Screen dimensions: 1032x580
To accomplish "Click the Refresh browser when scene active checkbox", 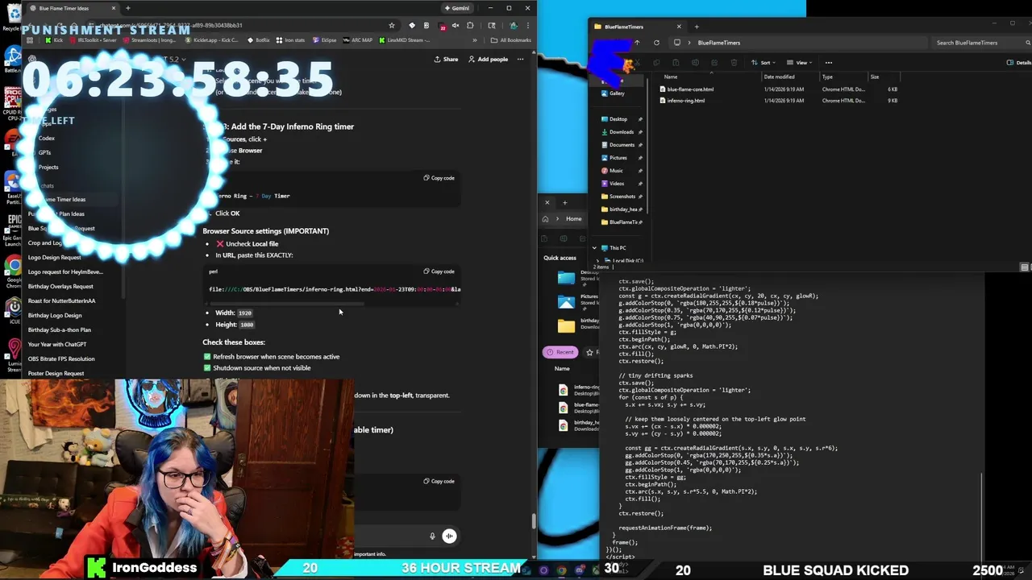I will pyautogui.click(x=207, y=356).
